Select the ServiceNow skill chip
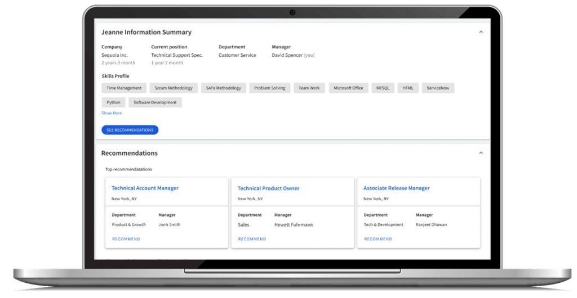The image size is (577, 298). point(438,88)
